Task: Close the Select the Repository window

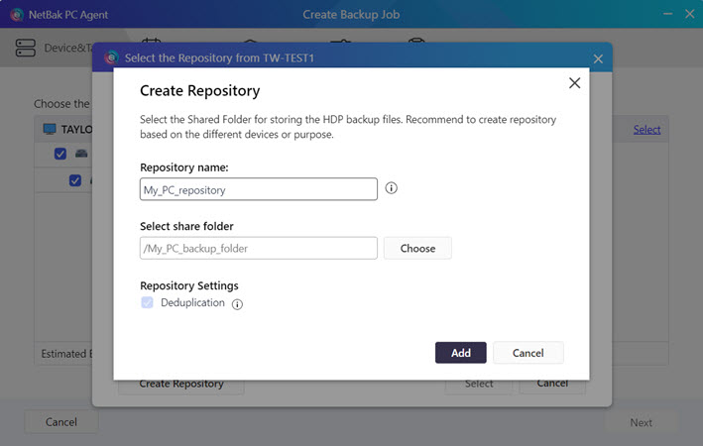Action: click(598, 58)
